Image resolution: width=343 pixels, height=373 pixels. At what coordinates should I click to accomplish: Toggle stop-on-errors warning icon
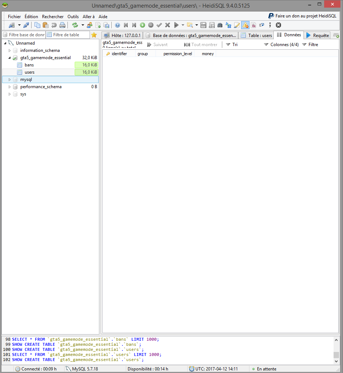click(245, 25)
